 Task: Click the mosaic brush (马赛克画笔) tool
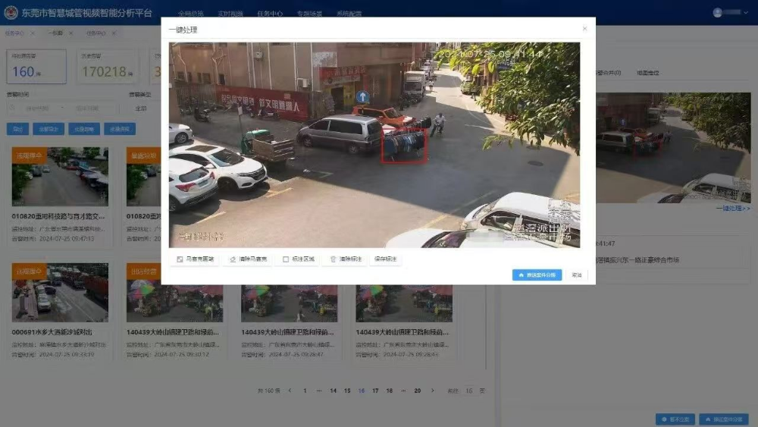196,259
